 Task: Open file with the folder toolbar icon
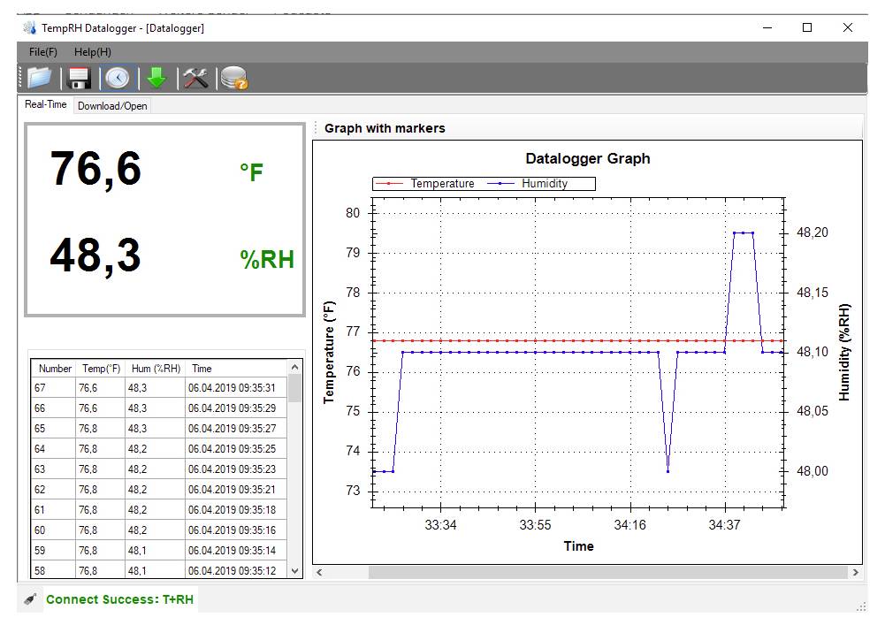(40, 78)
